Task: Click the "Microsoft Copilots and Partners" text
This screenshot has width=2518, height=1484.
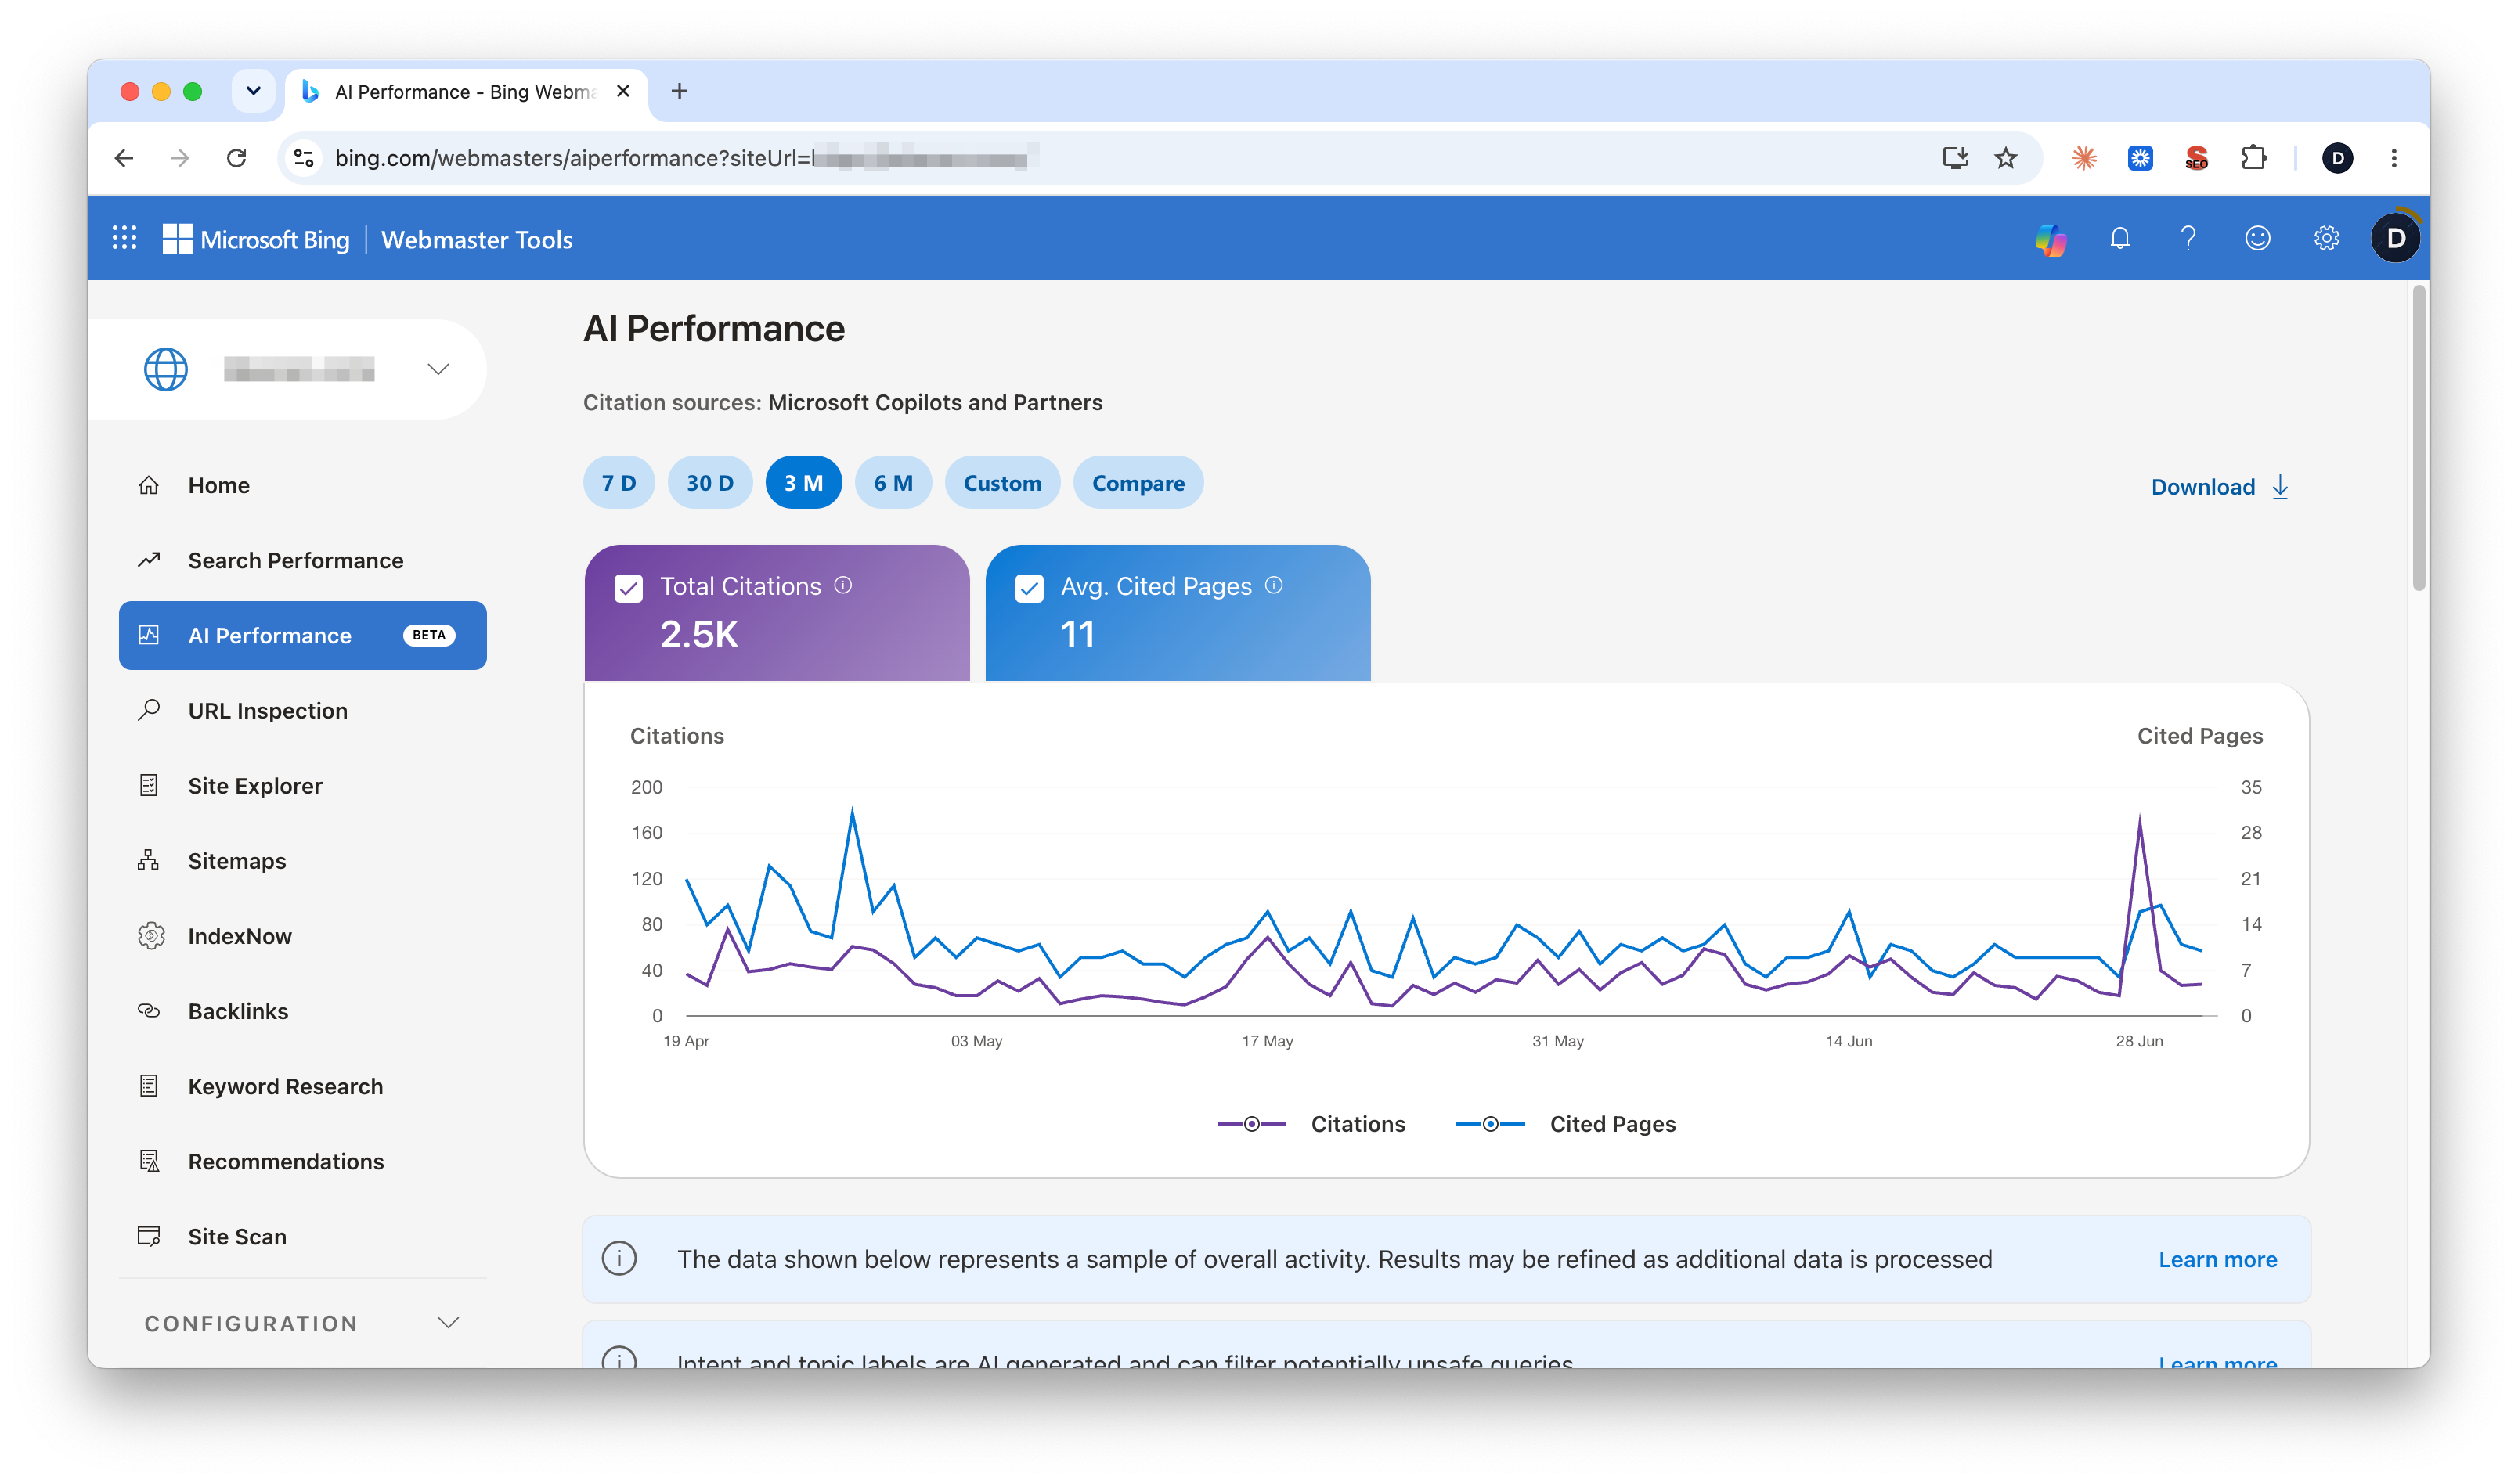Action: [934, 402]
